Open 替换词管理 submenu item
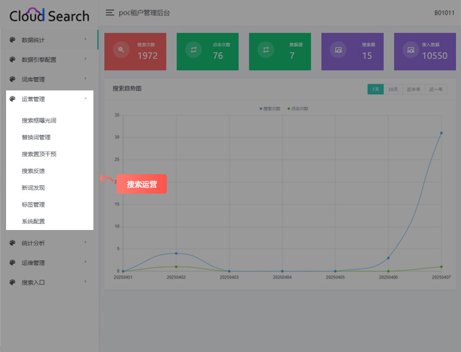 [x=36, y=137]
